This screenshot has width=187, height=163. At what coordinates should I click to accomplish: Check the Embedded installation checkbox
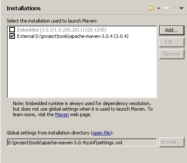pos(12,30)
